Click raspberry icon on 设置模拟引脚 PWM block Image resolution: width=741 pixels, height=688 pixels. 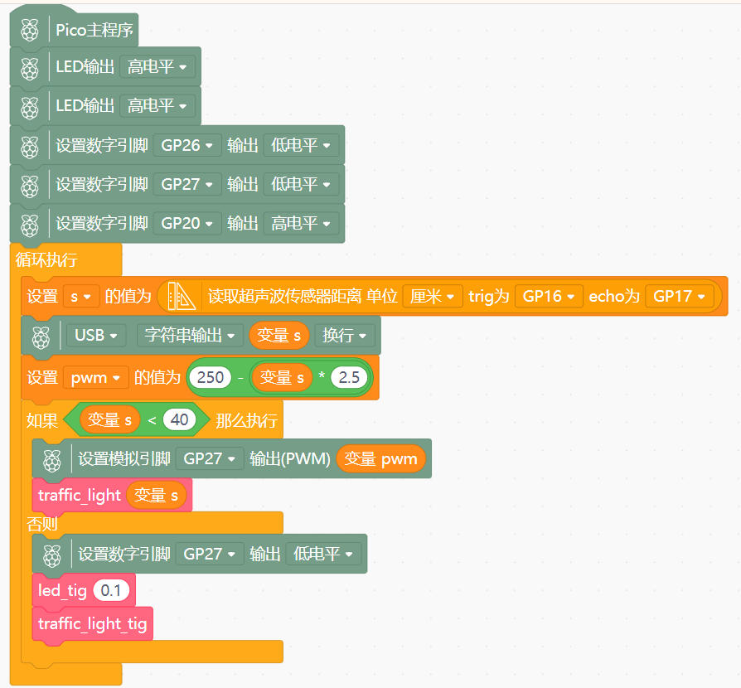tap(52, 459)
